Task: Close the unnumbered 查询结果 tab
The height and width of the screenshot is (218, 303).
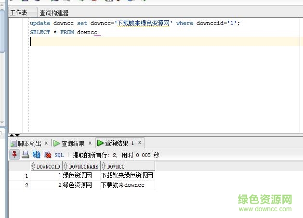Action: 90,143
